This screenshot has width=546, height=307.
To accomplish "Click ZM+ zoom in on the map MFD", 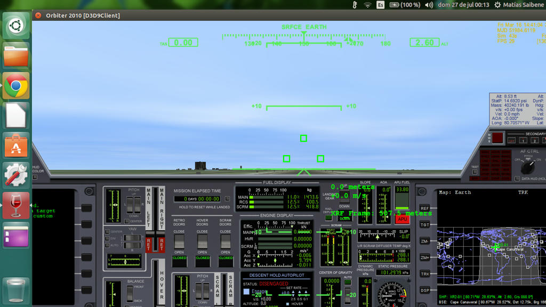I will click(424, 257).
